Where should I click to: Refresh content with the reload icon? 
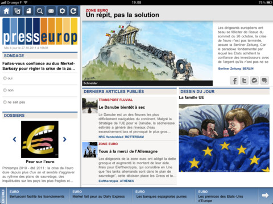(x=73, y=11)
